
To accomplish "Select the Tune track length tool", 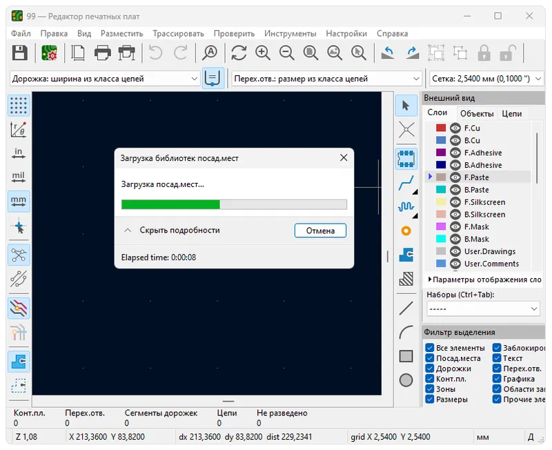I will [406, 207].
